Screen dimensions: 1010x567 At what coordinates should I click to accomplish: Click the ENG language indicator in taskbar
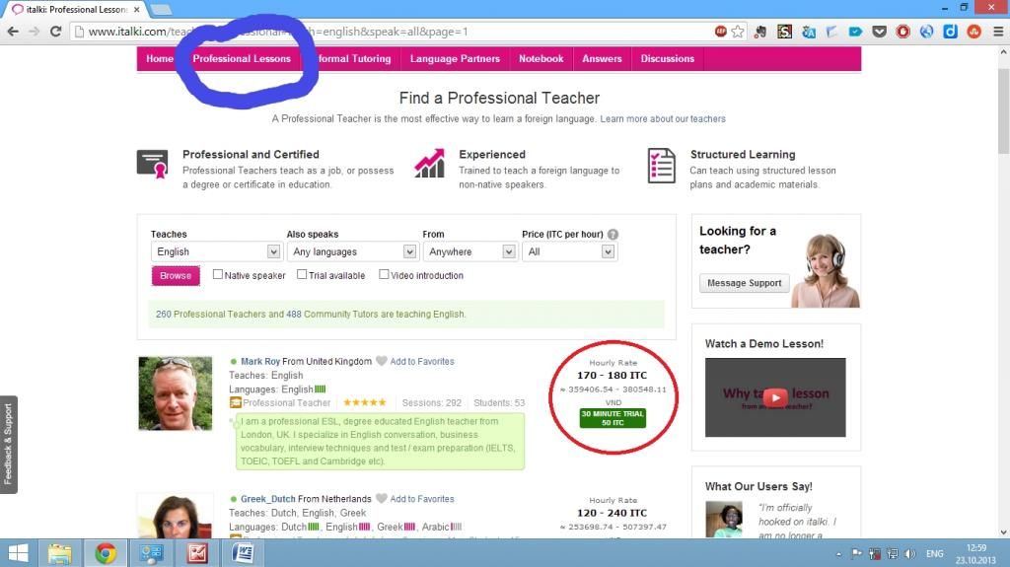935,553
